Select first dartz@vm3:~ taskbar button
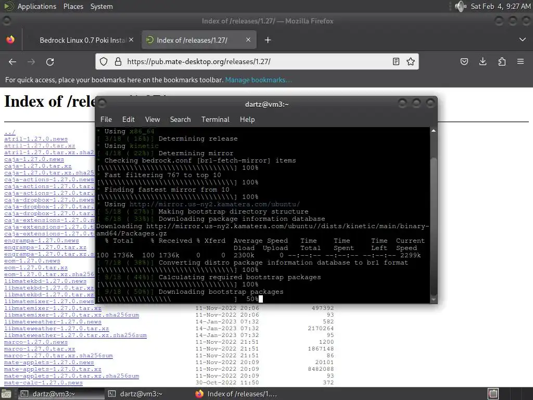The image size is (533, 400). 60,394
